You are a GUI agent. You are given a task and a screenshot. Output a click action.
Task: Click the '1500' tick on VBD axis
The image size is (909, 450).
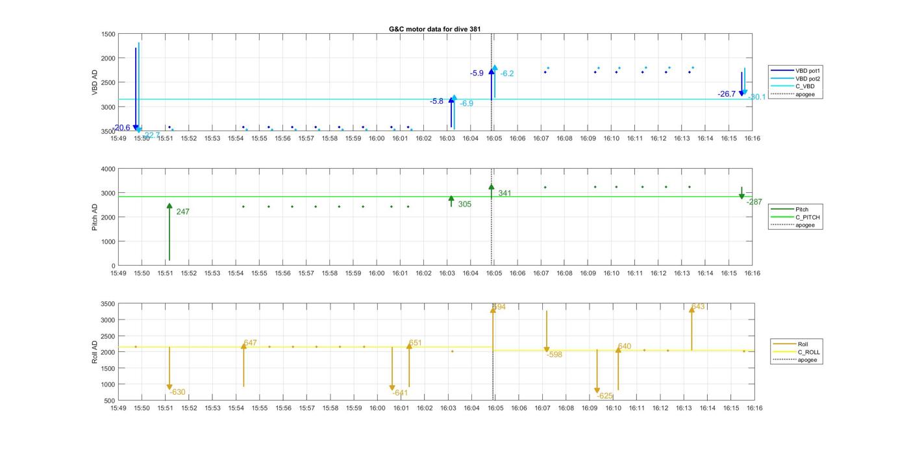click(x=108, y=34)
